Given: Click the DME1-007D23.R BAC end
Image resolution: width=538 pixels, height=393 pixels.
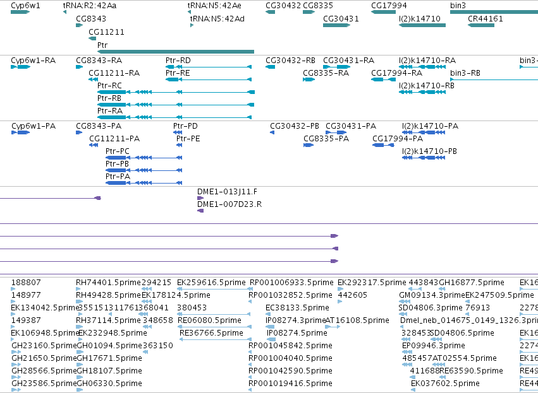Looking at the screenshot, I should point(200,211).
